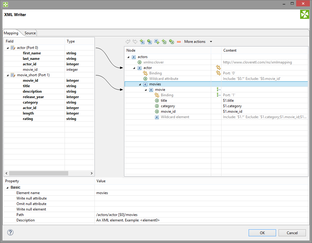
Task: Select the Mapping tab
Action: coord(11,33)
